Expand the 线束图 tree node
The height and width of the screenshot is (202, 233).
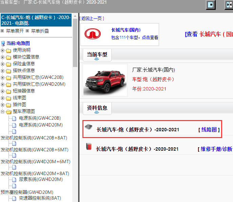click(2, 98)
